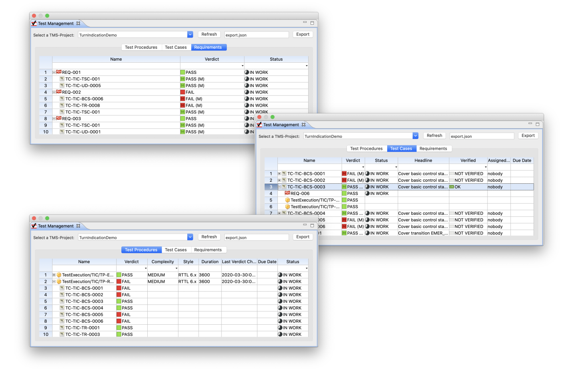The height and width of the screenshot is (377, 578).
Task: Click the red REQ-001 requirement icon
Action: point(59,72)
